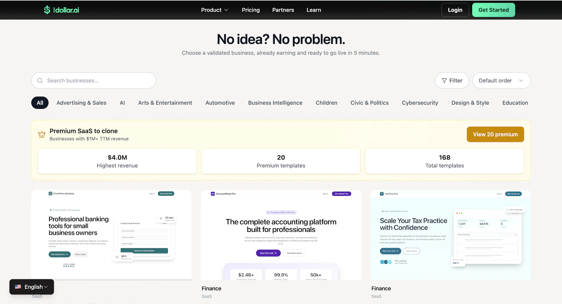
Task: Select the Arts & Entertainment category
Action: coord(165,103)
